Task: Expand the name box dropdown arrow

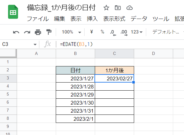Action: point(35,44)
